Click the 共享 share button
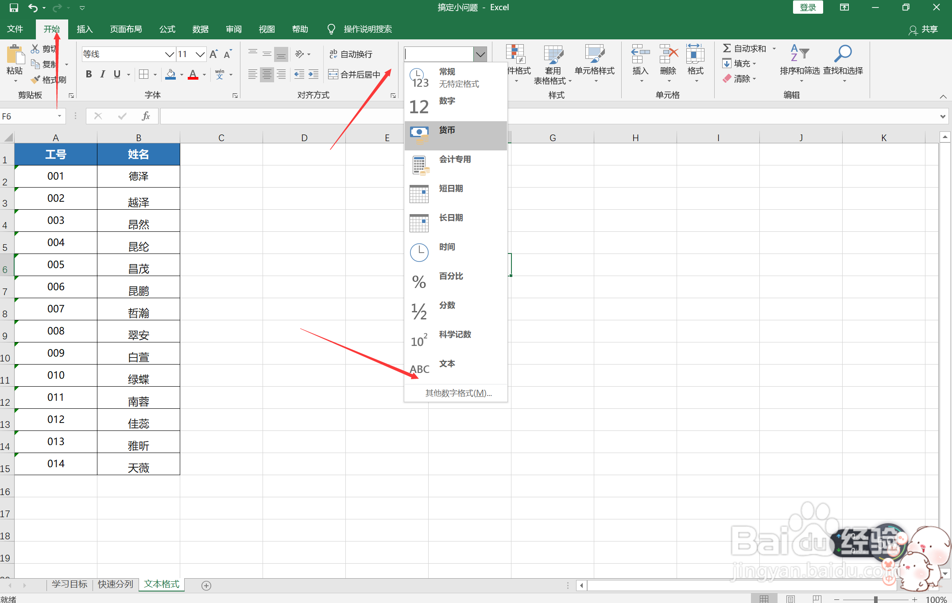 pos(923,29)
